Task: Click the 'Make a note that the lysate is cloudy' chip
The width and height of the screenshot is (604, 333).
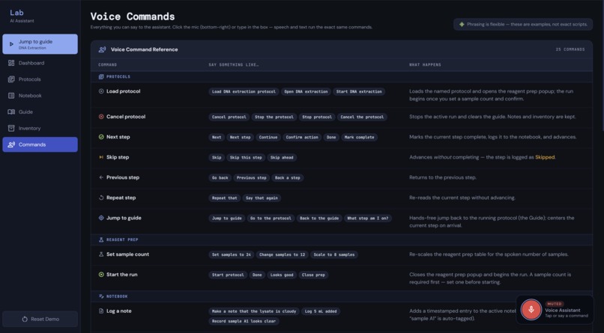Action: [254, 311]
